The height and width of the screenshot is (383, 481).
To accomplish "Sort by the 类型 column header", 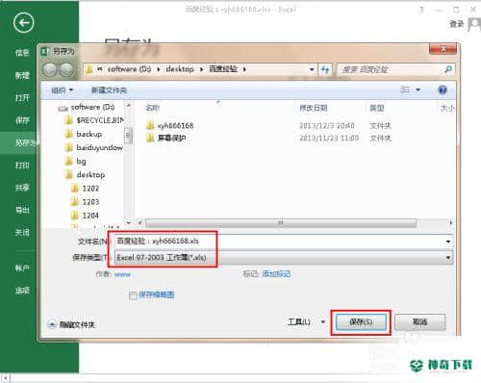I will tap(376, 108).
